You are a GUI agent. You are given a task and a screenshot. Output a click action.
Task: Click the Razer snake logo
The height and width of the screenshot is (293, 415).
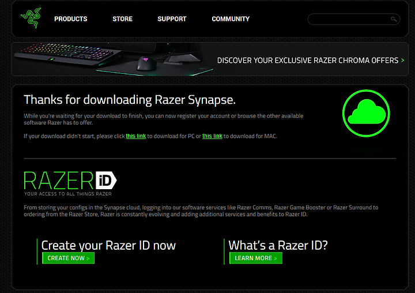[31, 18]
